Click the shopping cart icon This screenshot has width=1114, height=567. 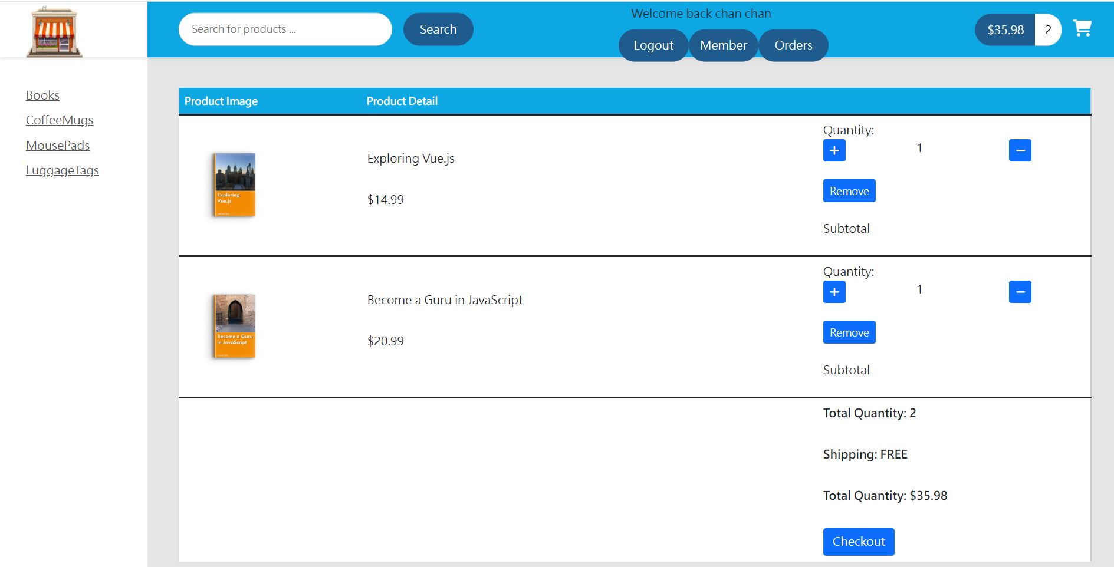[1082, 28]
